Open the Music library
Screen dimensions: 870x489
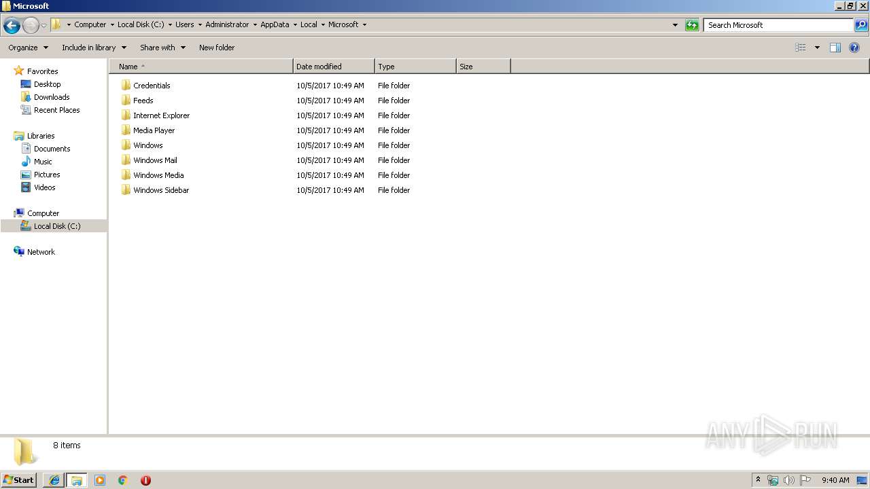point(43,162)
